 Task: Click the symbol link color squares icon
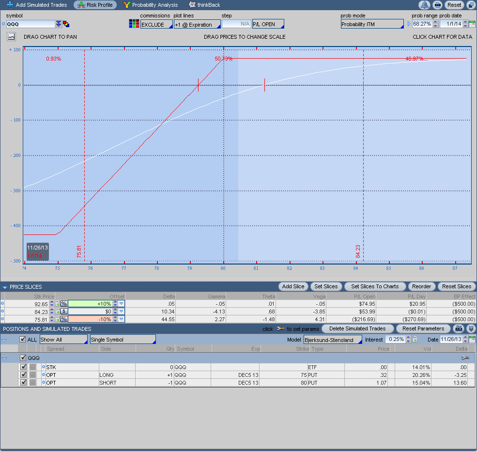[66, 24]
